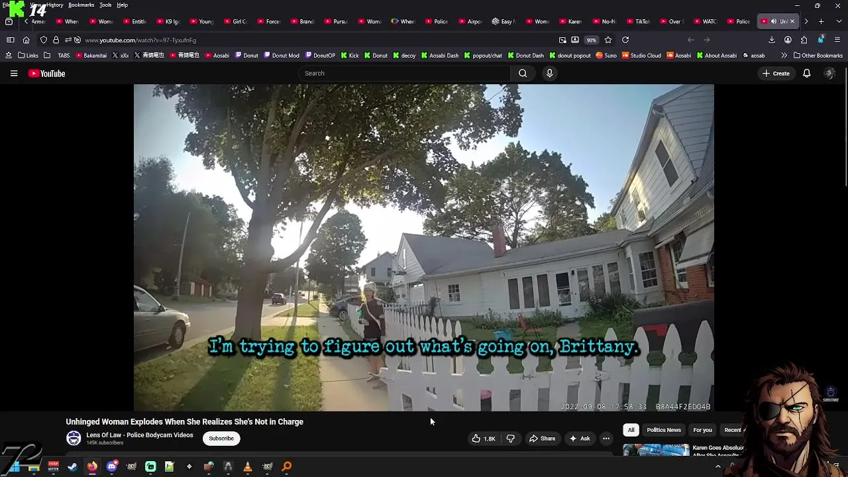
Task: Open the browser downloads arrow icon
Action: click(x=772, y=40)
